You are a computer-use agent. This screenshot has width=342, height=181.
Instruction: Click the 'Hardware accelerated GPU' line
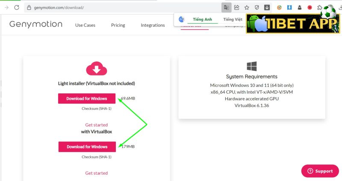pyautogui.click(x=252, y=99)
